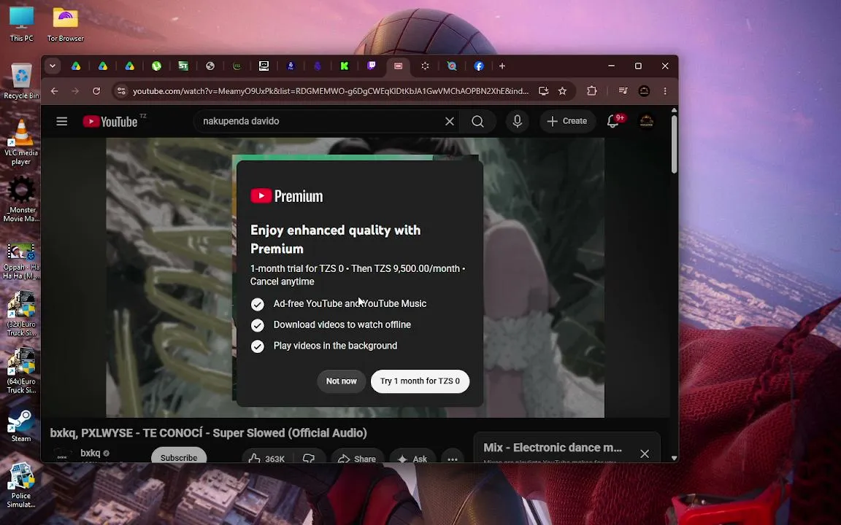Screen dimensions: 841x525
Task: Select the VLC media player desktop icon
Action: [x=21, y=142]
